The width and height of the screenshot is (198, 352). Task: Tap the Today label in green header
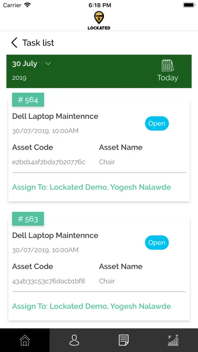(x=168, y=78)
